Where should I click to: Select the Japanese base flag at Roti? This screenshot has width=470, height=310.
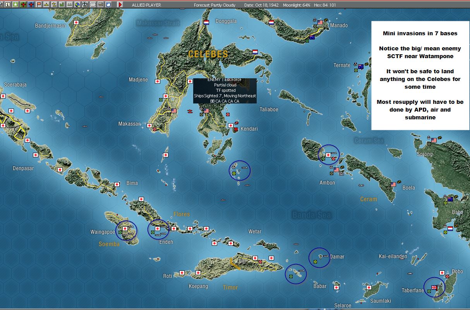[182, 273]
